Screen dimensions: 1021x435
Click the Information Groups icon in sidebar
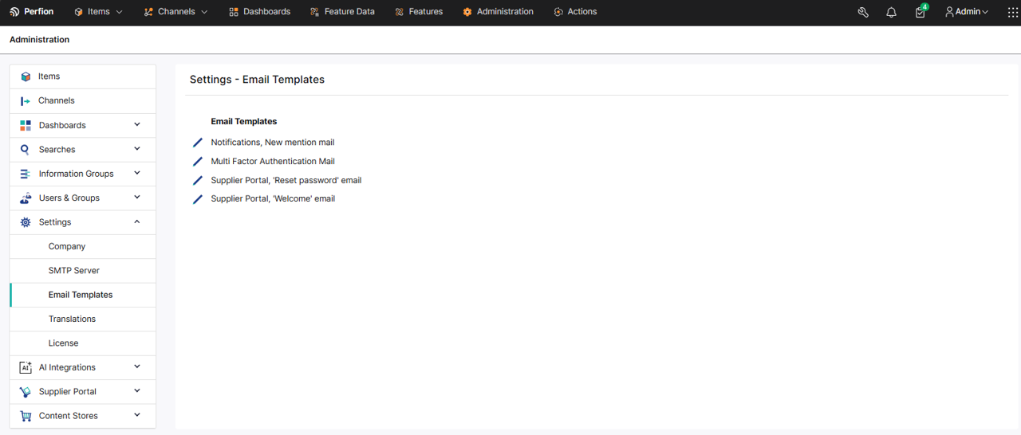pos(26,174)
